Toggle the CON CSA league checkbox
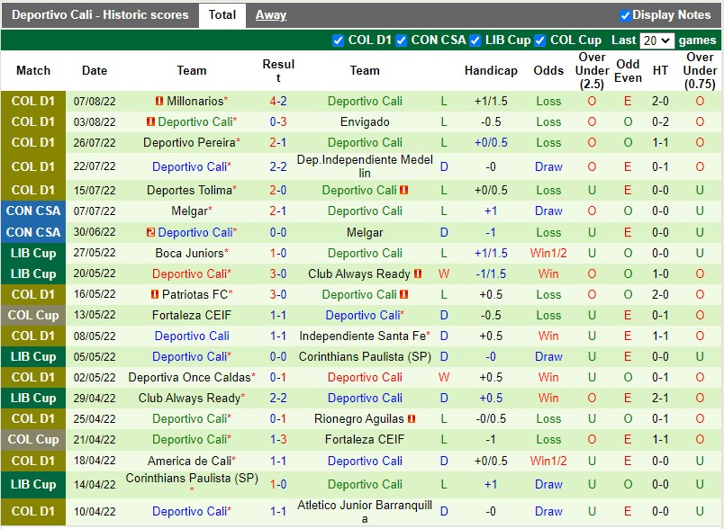Viewport: 724px width, 529px height. 402,40
